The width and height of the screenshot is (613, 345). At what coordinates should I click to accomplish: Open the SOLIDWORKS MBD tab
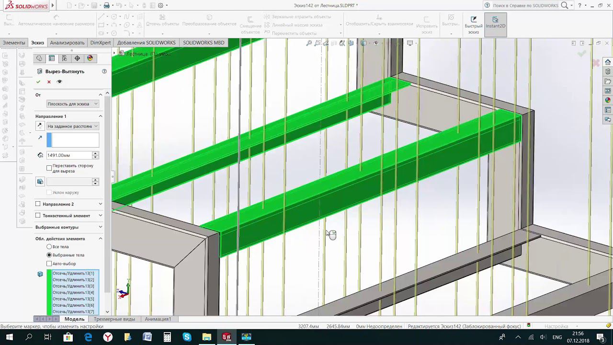tap(204, 43)
